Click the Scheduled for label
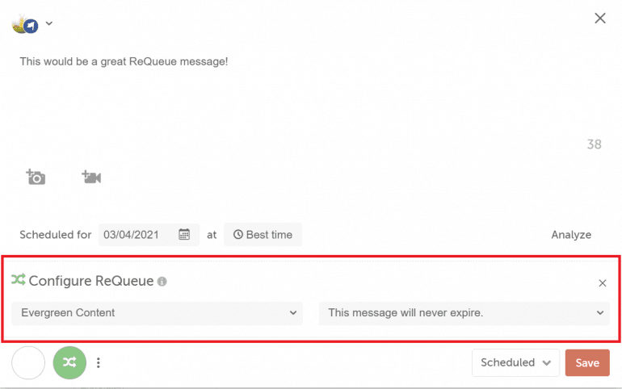This screenshot has width=622, height=389. (x=56, y=235)
